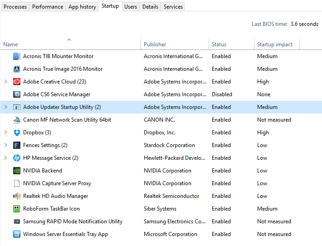The height and width of the screenshot is (246, 322).
Task: Switch to the Details tab
Action: [x=150, y=7]
